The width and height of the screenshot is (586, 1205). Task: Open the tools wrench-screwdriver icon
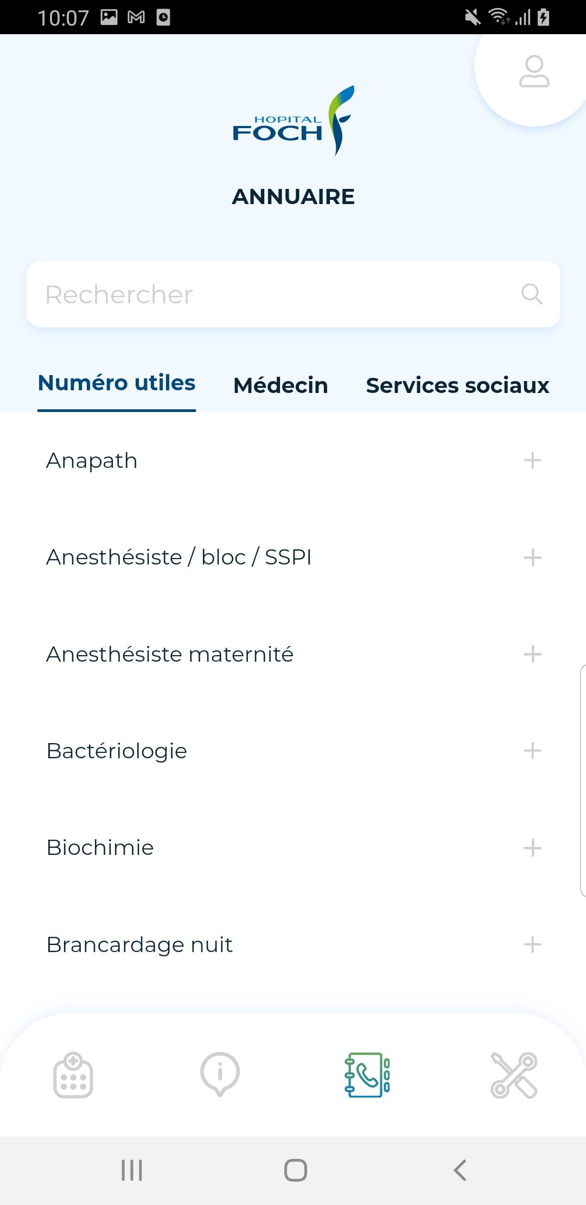click(514, 1075)
